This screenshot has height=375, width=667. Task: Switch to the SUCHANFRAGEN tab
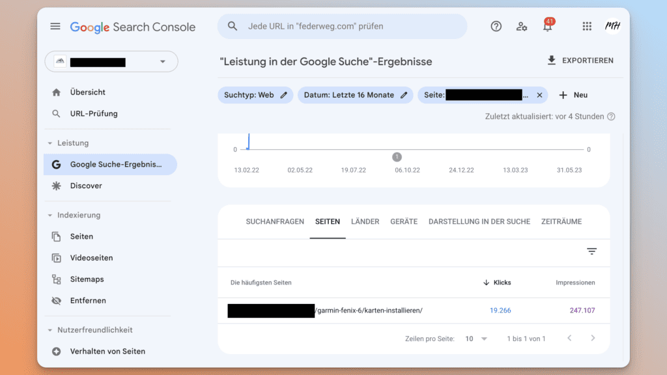tap(275, 221)
